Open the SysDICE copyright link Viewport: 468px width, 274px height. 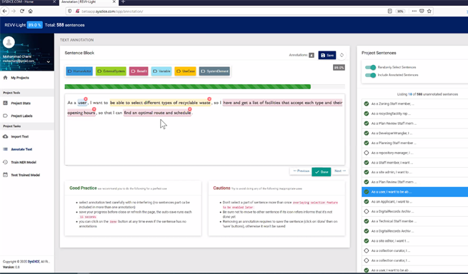click(34, 261)
